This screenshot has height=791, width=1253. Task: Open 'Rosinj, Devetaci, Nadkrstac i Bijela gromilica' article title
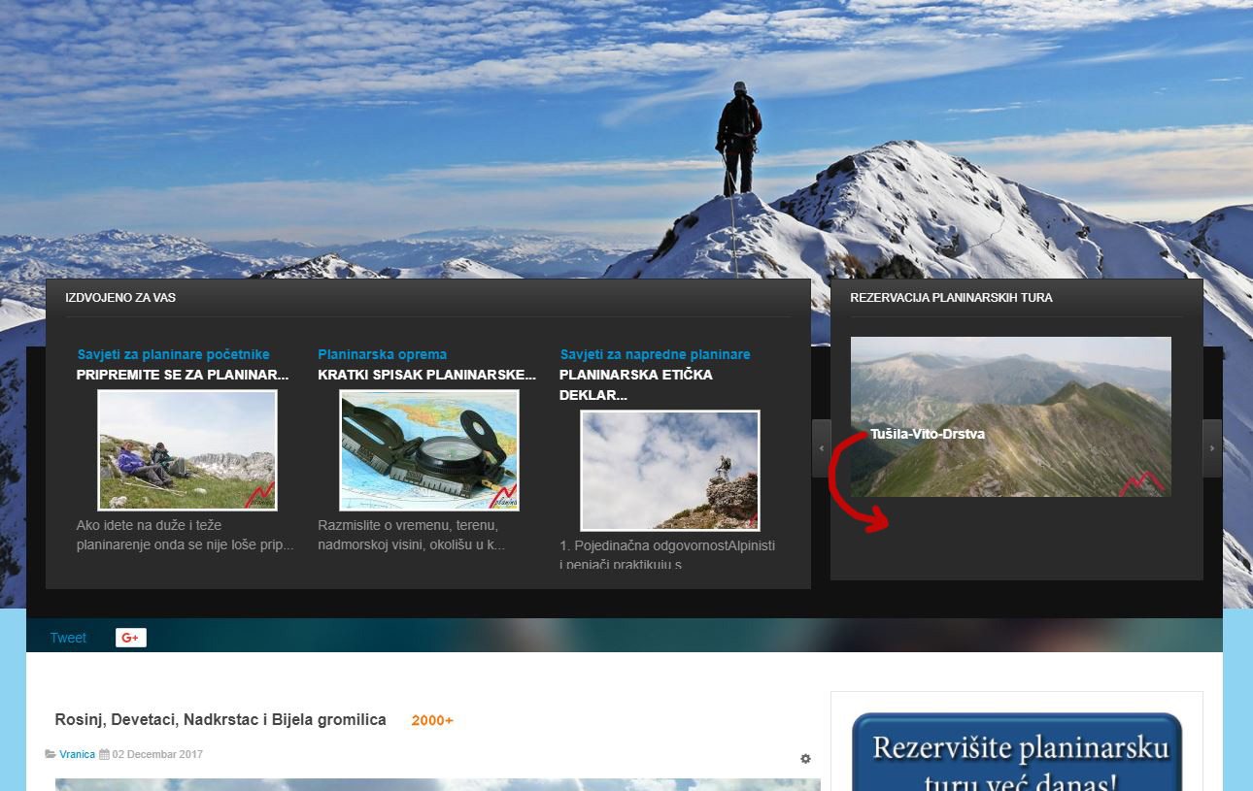[220, 720]
